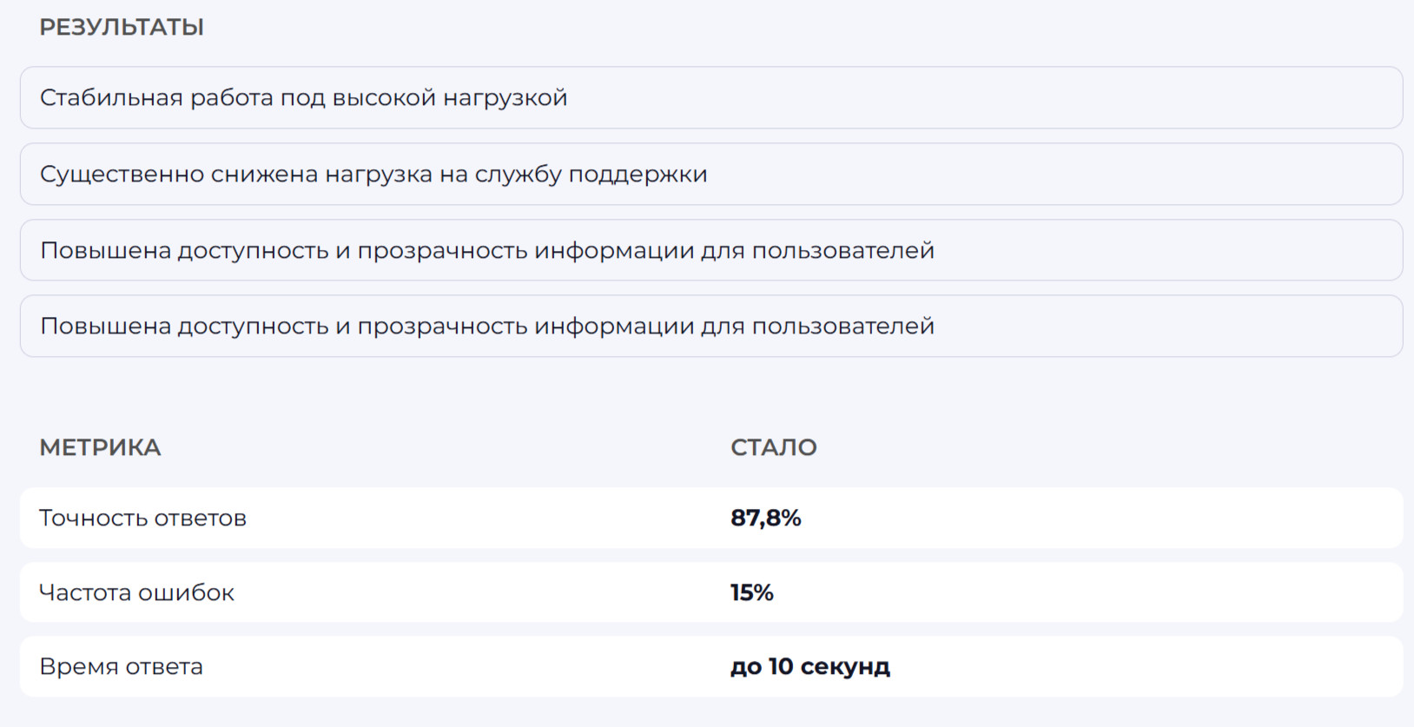Select the upper 'Повышена доступность и прозрачность' card
Viewport: 1414px width, 727px height.
[x=710, y=251]
